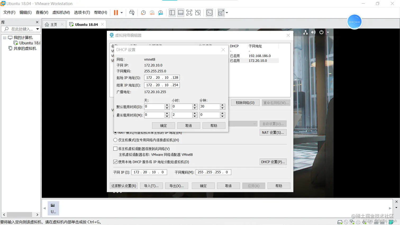Image resolution: width=400 pixels, height=225 pixels.
Task: Click 帮助 in DHCP 设置 dialog
Action: [214, 126]
